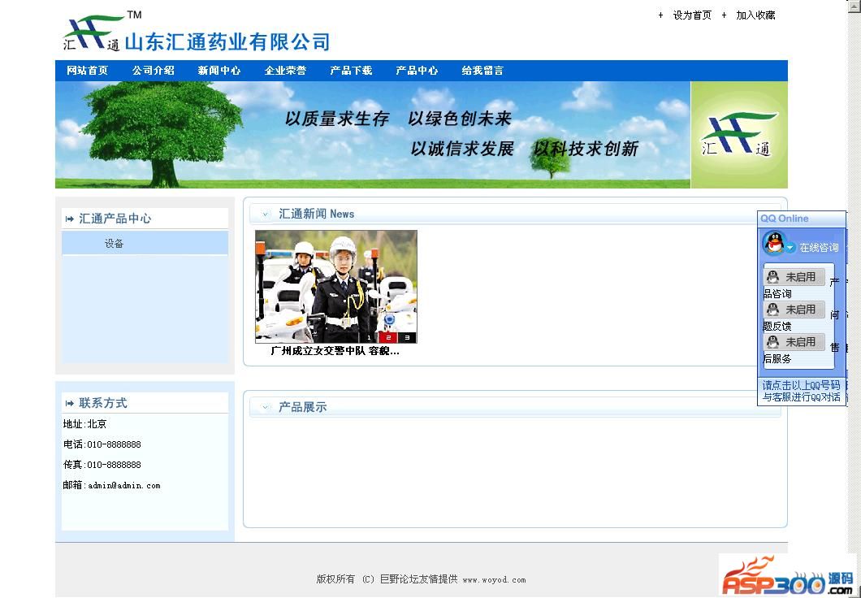Collapse the 产品展示 section chevron
The width and height of the screenshot is (861, 598).
pos(266,407)
